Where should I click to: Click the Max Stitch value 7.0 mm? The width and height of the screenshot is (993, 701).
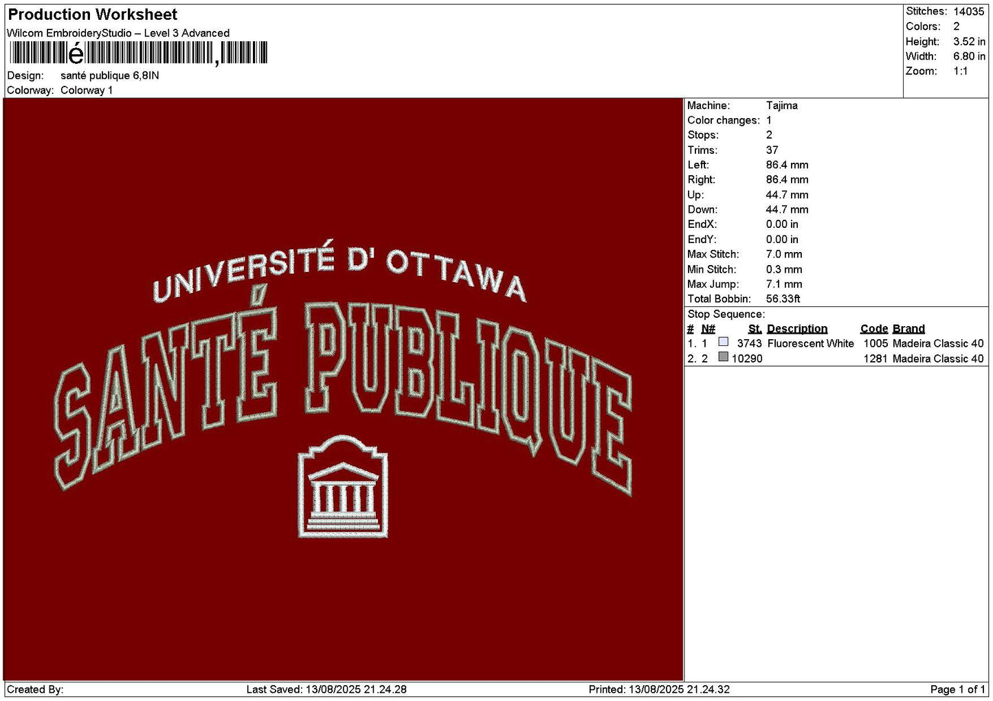[x=784, y=255]
